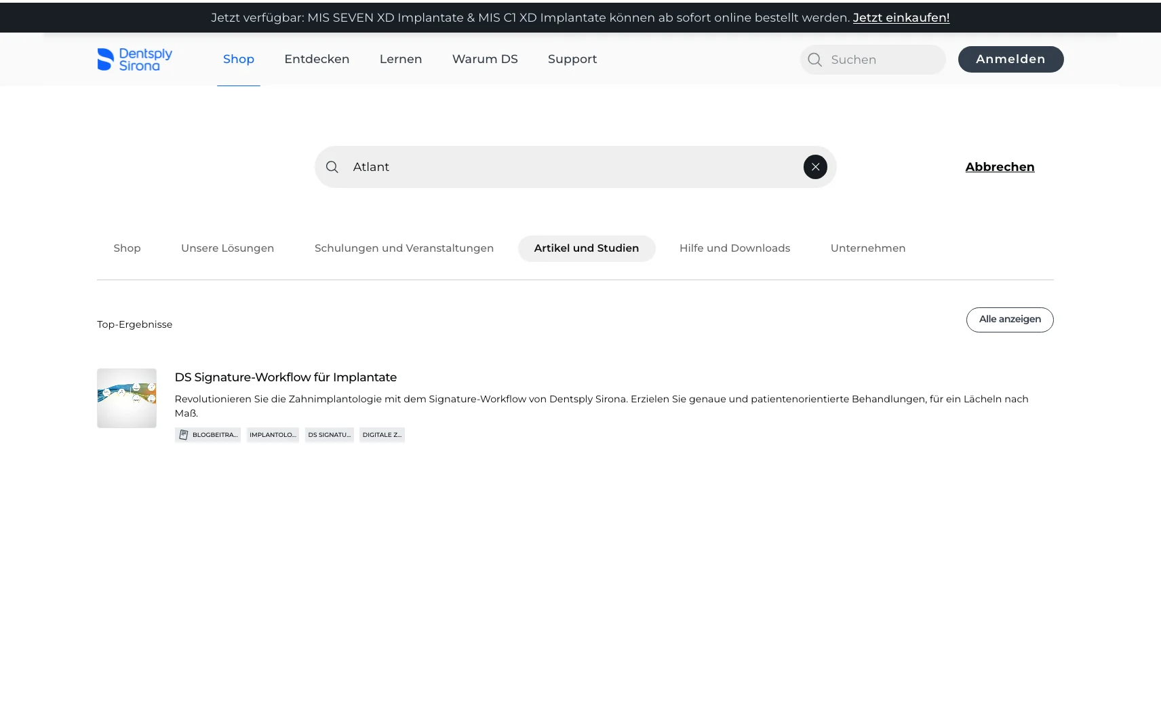Select the Artikel und Studien tab
This screenshot has width=1161, height=726.
(x=587, y=248)
